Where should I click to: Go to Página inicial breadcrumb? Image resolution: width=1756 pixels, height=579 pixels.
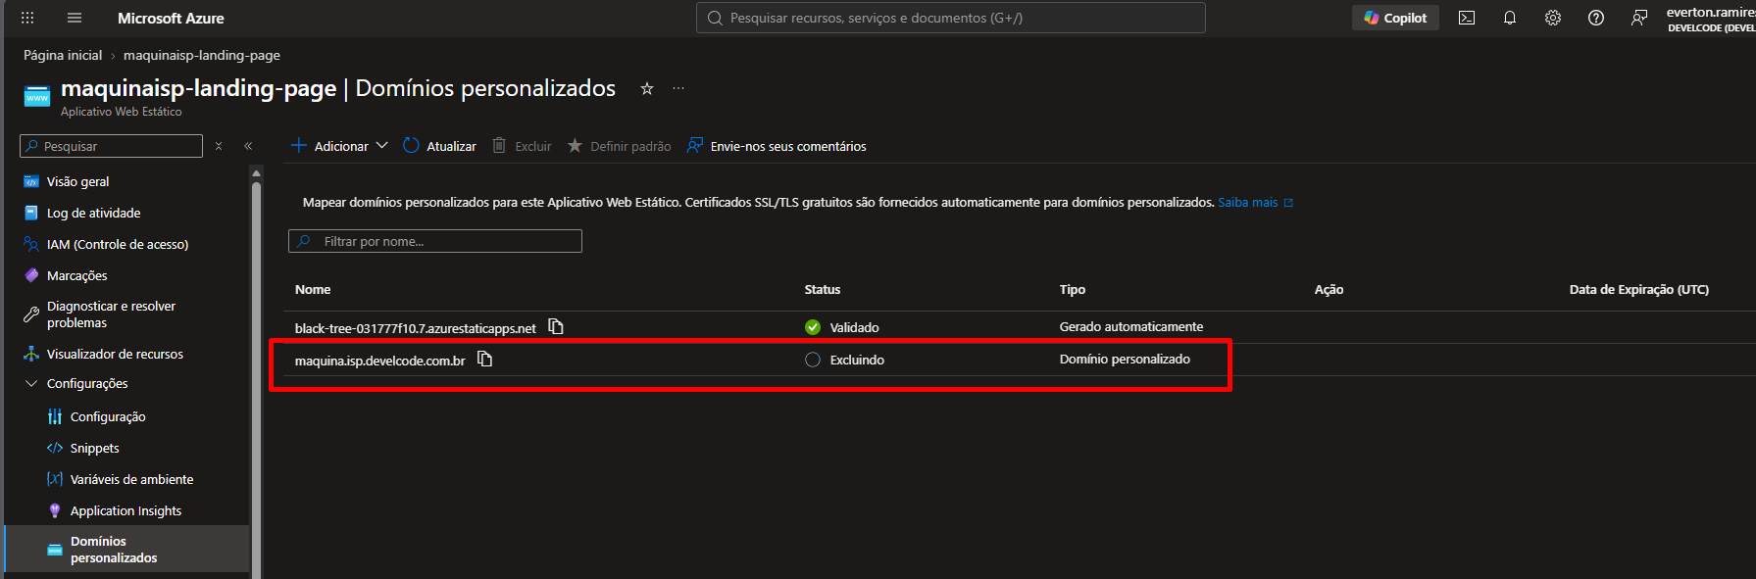(63, 55)
